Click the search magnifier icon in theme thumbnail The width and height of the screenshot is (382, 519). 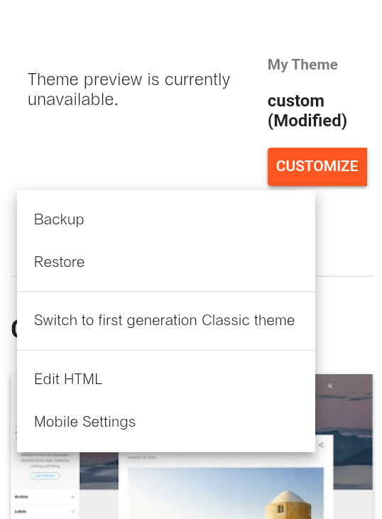click(330, 386)
